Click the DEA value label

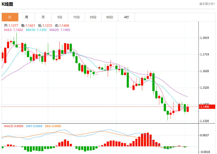53,126
